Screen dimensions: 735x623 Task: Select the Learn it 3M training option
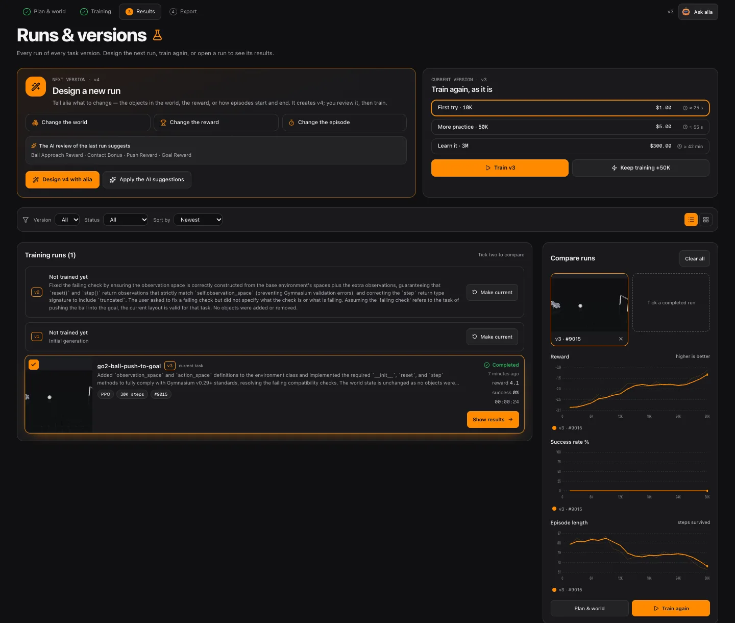click(570, 146)
